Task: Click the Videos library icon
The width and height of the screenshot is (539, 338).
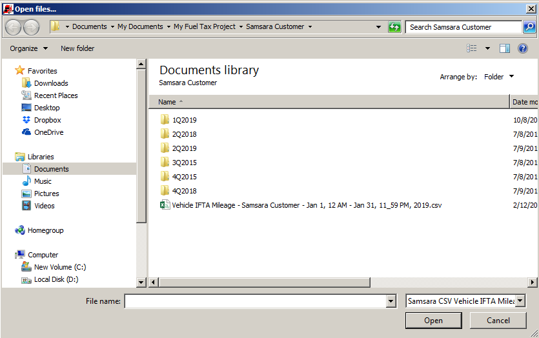Action: pos(26,205)
